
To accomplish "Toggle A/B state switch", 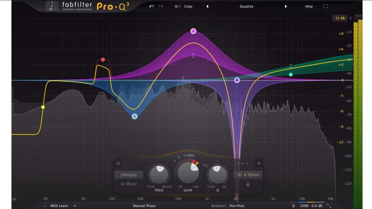I will pos(177,6).
